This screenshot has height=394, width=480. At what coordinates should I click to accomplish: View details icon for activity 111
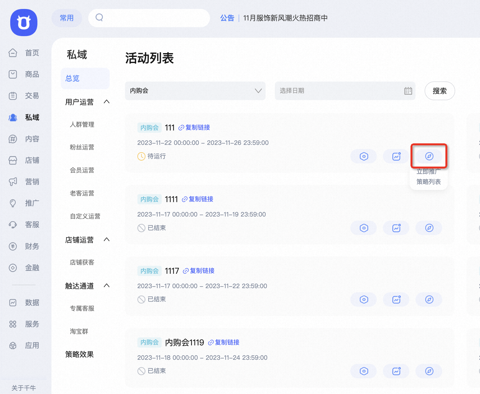pyautogui.click(x=364, y=156)
